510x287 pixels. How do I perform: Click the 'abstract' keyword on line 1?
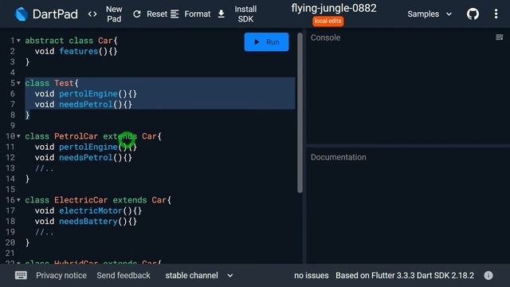point(45,41)
